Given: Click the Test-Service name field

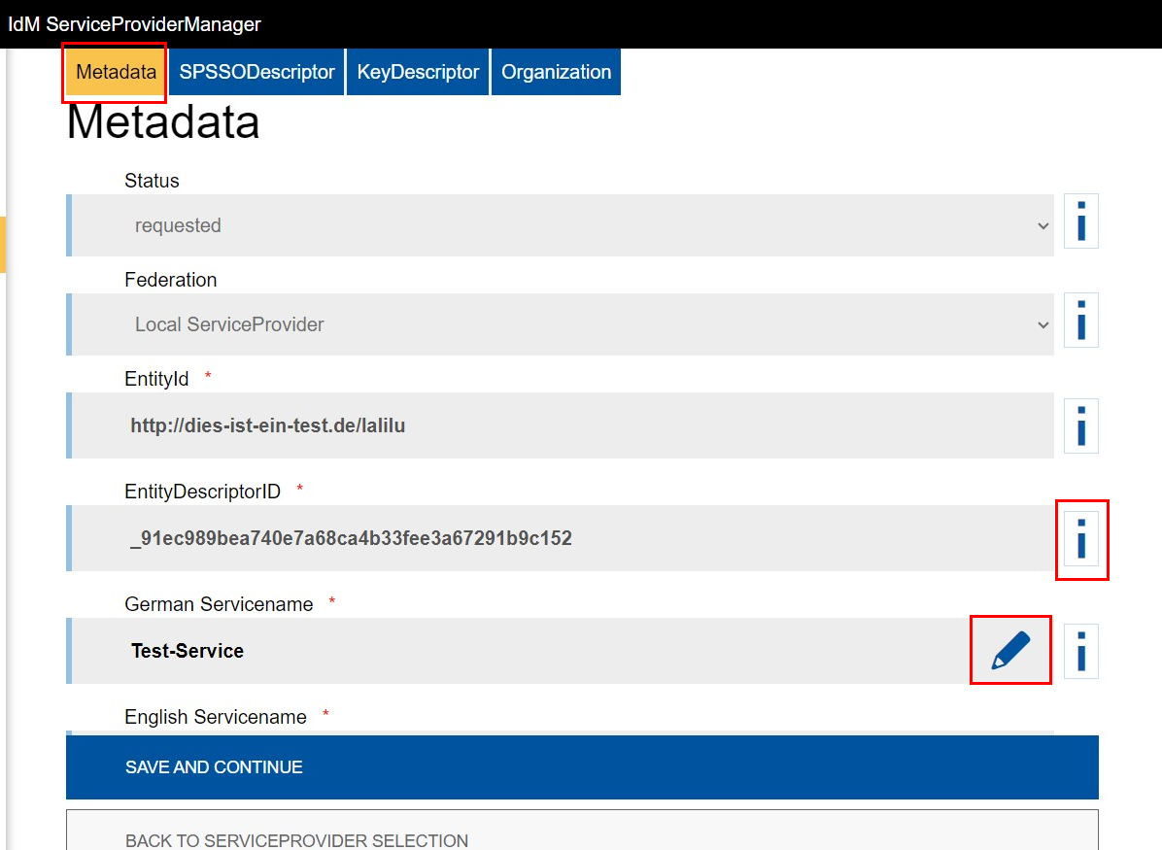Looking at the screenshot, I should (x=486, y=651).
